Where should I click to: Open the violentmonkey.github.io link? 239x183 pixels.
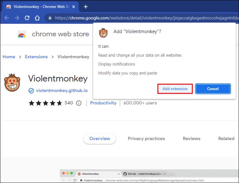[62, 91]
